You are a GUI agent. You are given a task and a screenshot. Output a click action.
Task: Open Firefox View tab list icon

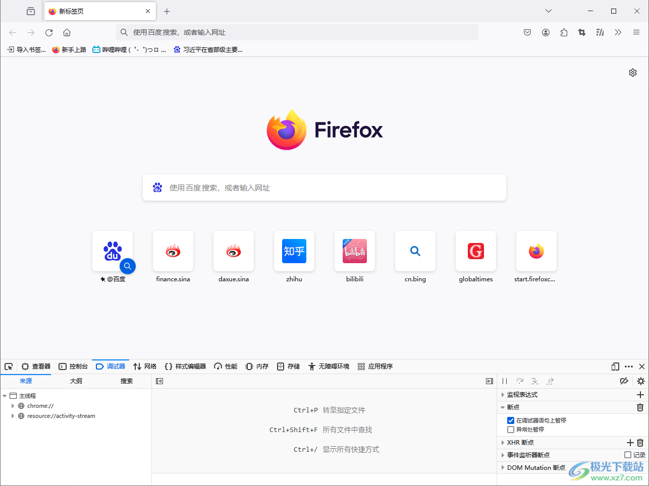[x=31, y=11]
